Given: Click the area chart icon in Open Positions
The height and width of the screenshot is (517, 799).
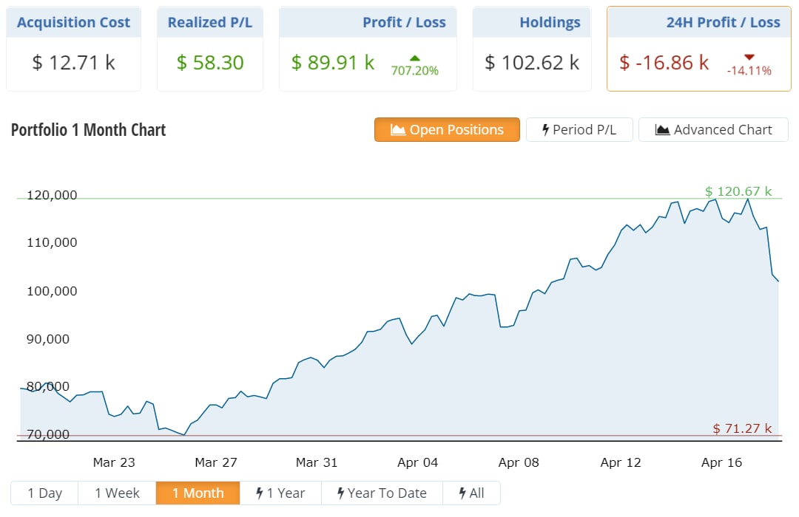Looking at the screenshot, I should [398, 130].
